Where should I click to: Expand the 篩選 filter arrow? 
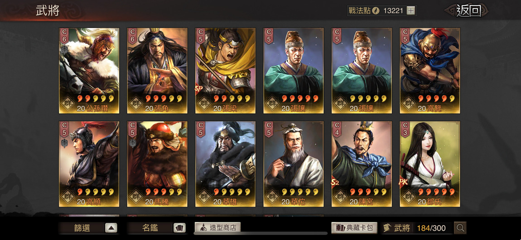tap(111, 228)
